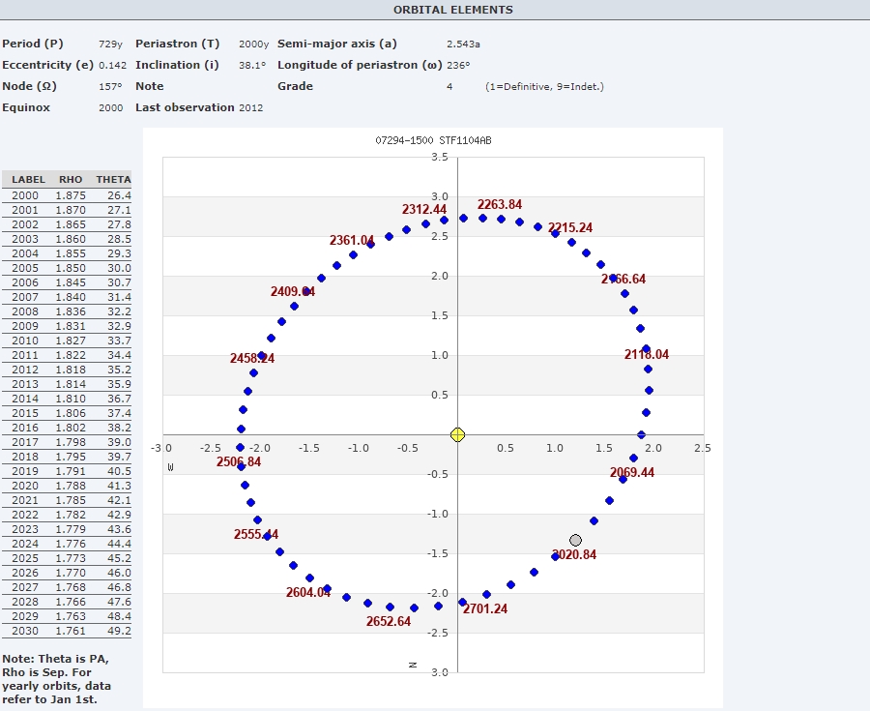Select the 2361.04 orbit point label
870x711 pixels.
[x=352, y=240]
